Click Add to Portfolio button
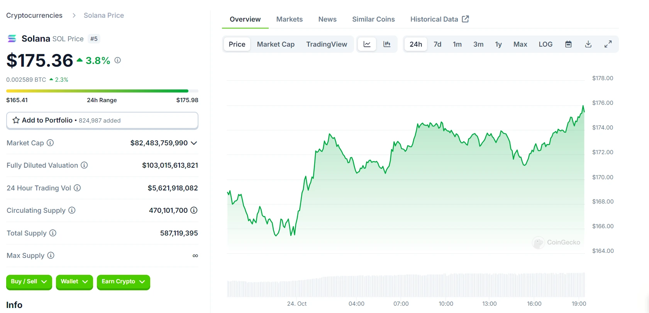This screenshot has width=649, height=313. (102, 120)
